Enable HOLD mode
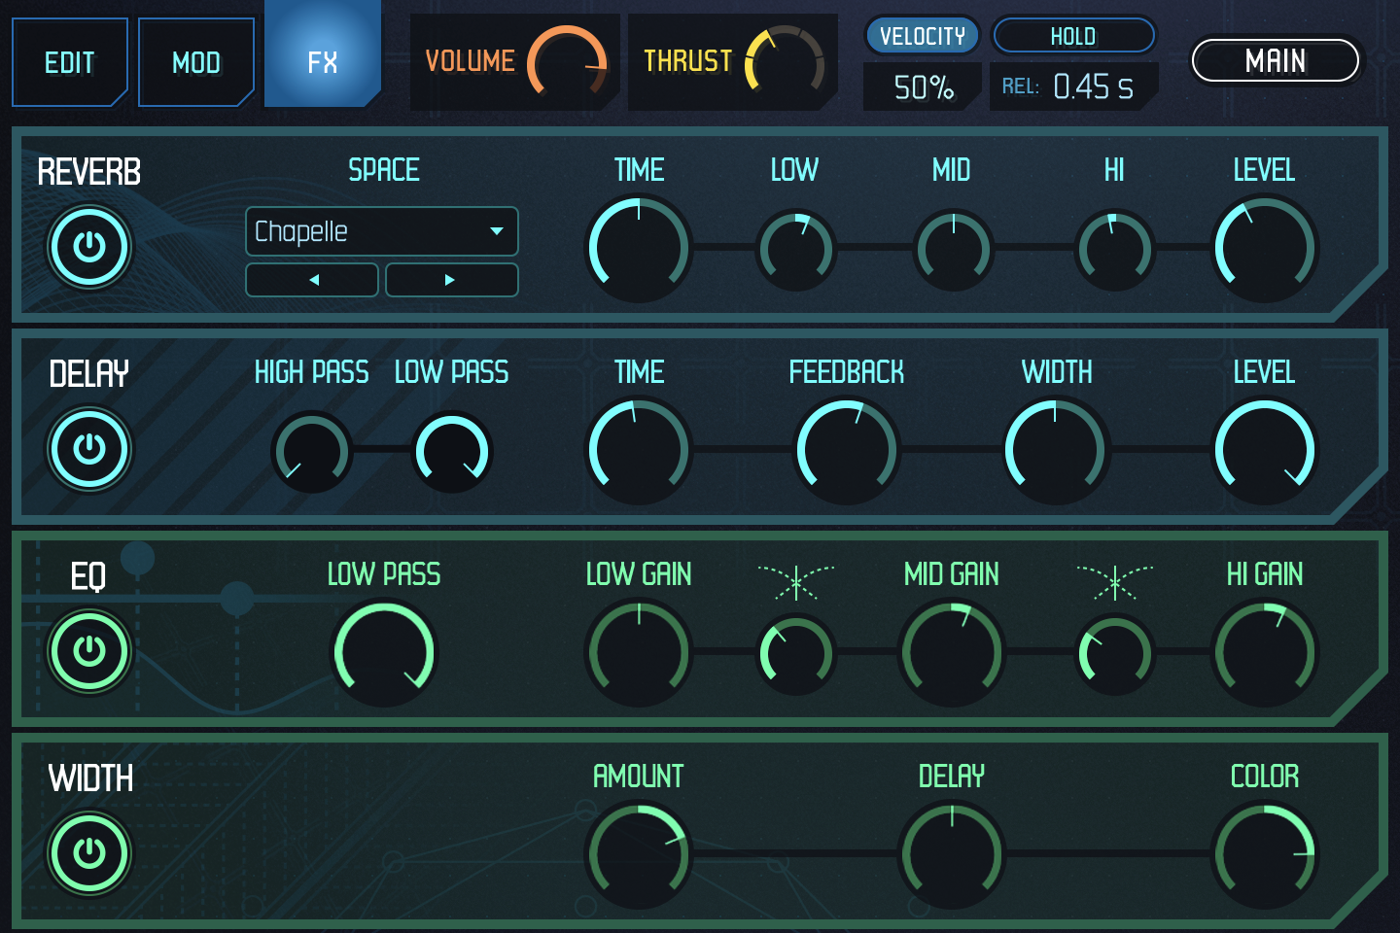The width and height of the screenshot is (1400, 933). pyautogui.click(x=1073, y=35)
